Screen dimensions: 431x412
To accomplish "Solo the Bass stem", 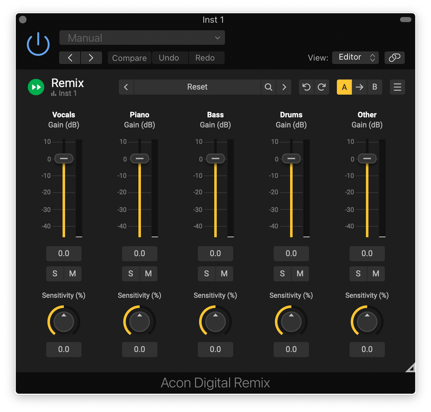I will (x=207, y=274).
